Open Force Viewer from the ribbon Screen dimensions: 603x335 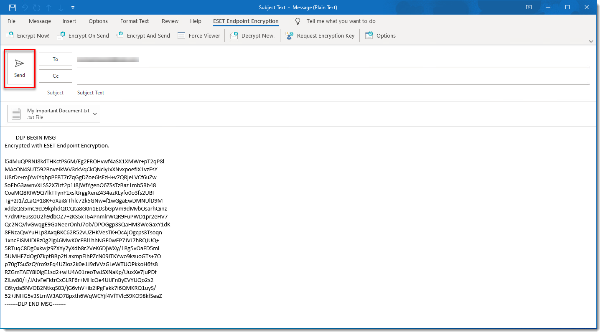click(x=181, y=35)
